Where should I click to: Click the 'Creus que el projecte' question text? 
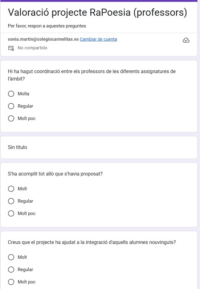click(x=92, y=242)
